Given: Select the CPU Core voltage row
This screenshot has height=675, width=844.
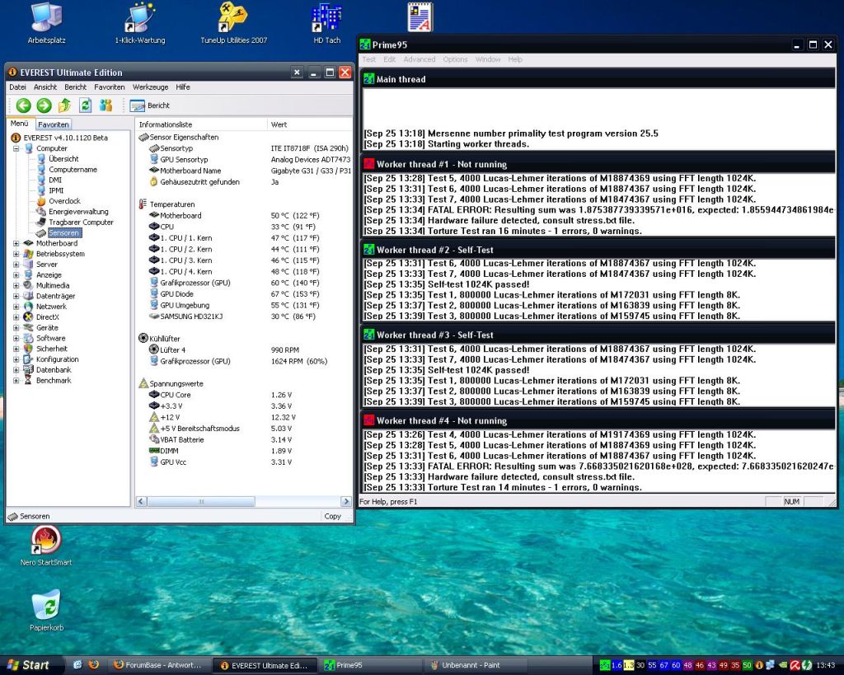Looking at the screenshot, I should click(243, 395).
